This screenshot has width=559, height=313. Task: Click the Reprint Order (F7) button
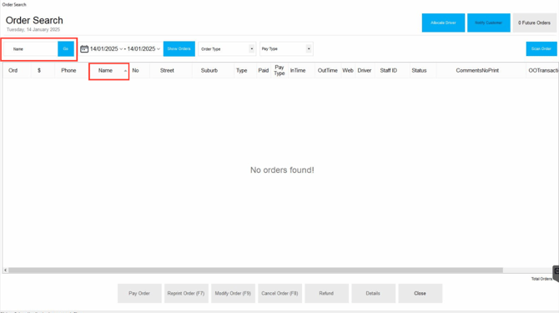(186, 294)
